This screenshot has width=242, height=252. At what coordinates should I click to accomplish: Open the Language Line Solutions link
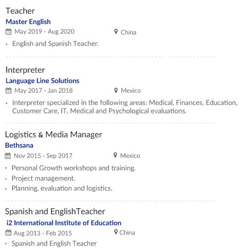[43, 81]
